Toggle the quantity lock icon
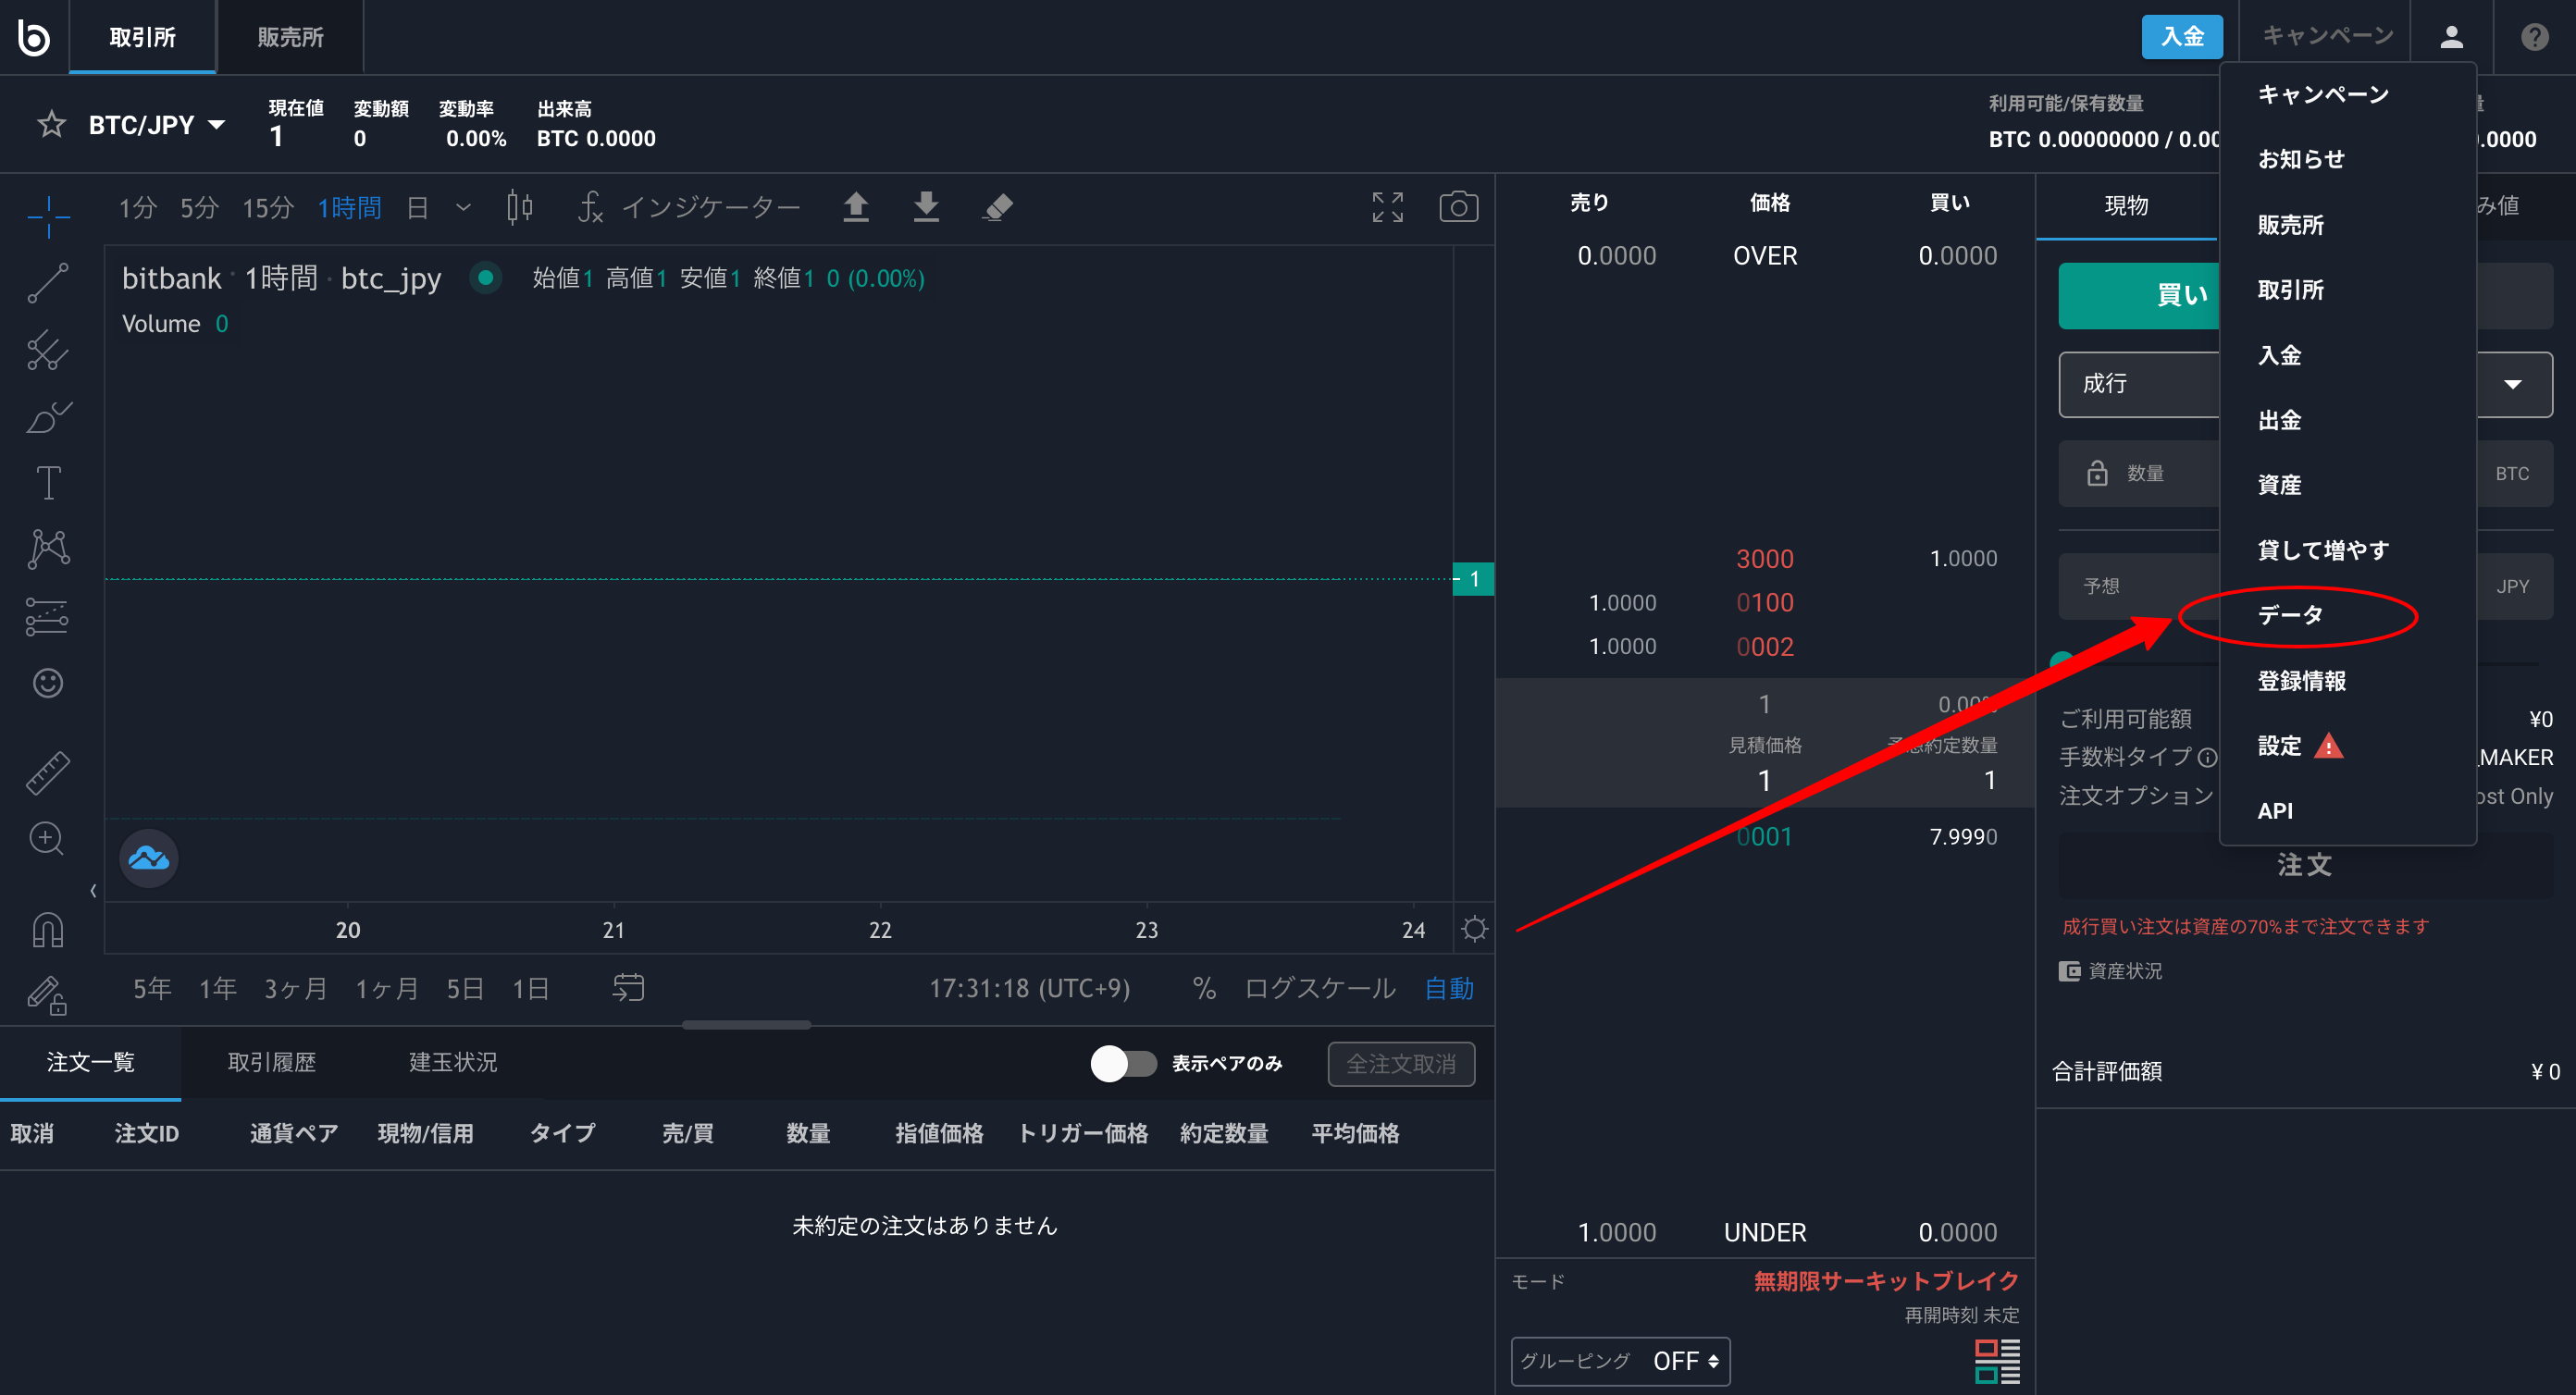Viewport: 2576px width, 1395px height. point(2097,473)
